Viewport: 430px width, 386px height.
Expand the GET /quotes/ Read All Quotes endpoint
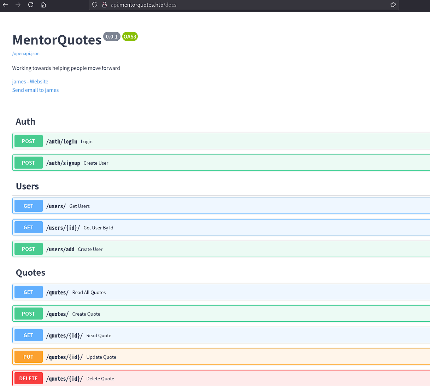pyautogui.click(x=221, y=292)
